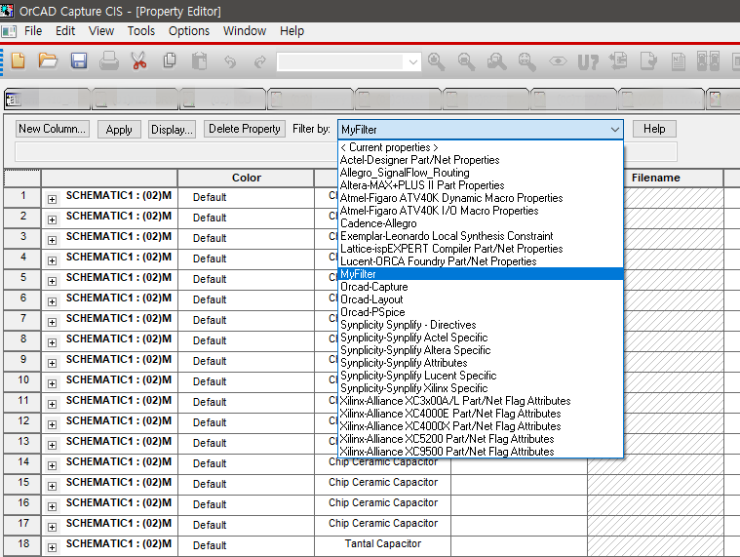The width and height of the screenshot is (740, 557).
Task: Click the Help button beside filter
Action: [654, 129]
